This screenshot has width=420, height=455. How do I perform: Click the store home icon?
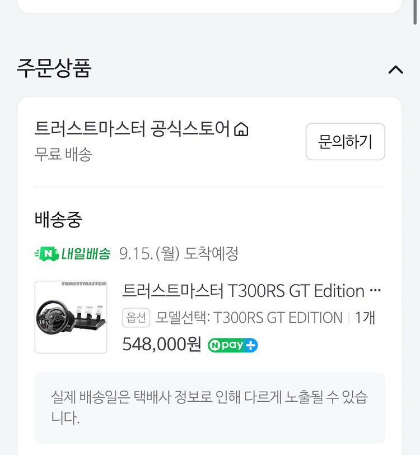pyautogui.click(x=241, y=130)
